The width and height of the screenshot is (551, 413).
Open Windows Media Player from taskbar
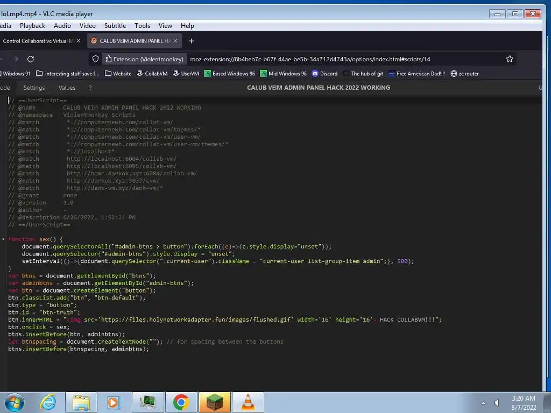point(114,402)
